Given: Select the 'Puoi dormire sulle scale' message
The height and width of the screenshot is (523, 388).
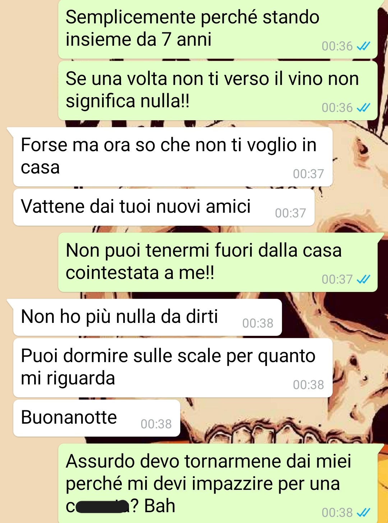Looking at the screenshot, I should pos(173,368).
